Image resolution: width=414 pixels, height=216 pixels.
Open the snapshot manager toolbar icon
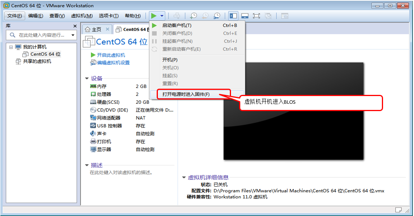tap(217, 16)
